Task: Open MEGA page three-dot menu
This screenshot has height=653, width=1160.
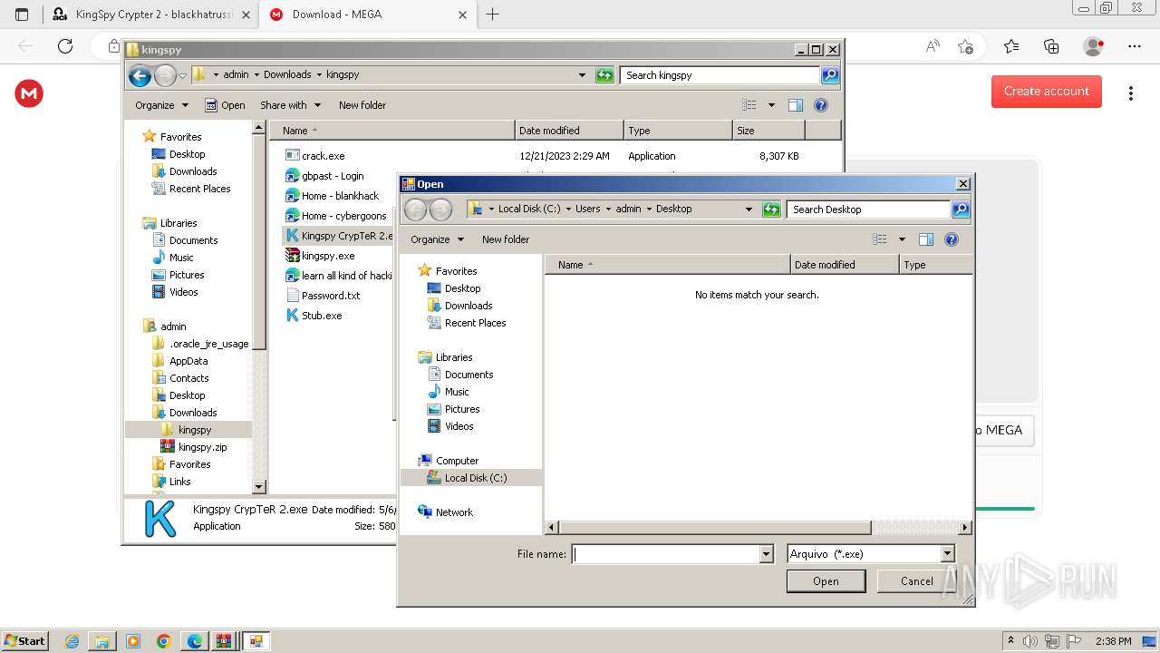Action: coord(1131,93)
